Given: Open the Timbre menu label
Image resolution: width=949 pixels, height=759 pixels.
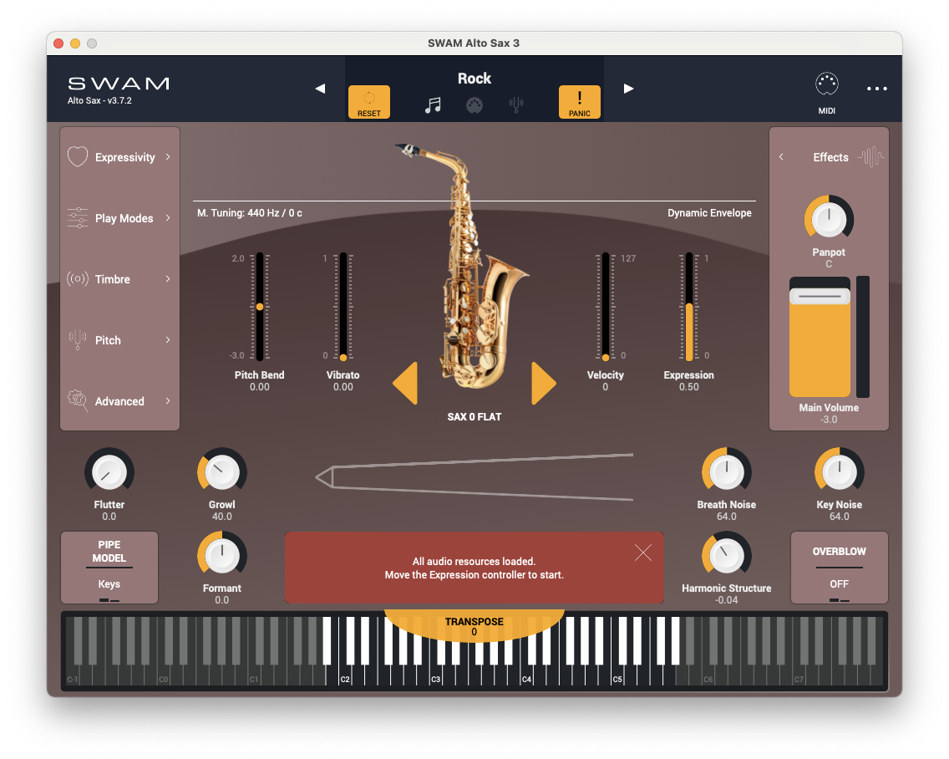Looking at the screenshot, I should coord(113,279).
